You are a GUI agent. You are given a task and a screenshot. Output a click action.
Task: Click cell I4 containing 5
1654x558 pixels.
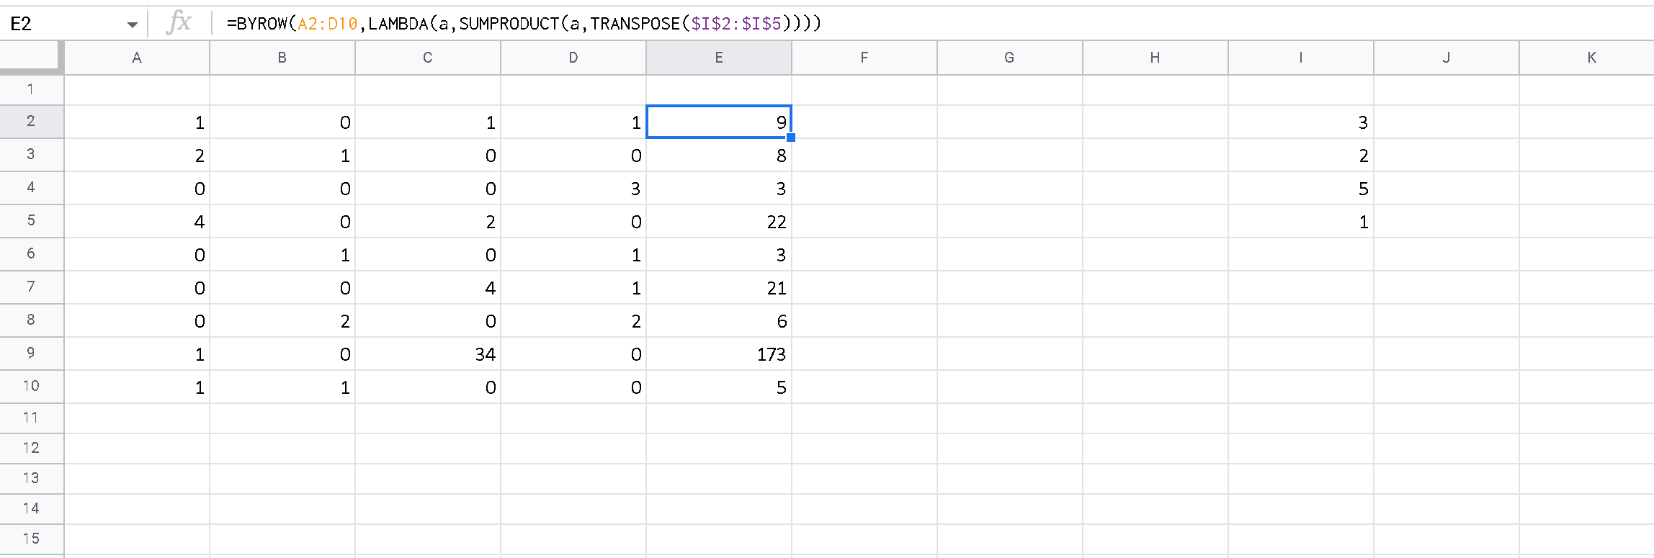pos(1301,188)
